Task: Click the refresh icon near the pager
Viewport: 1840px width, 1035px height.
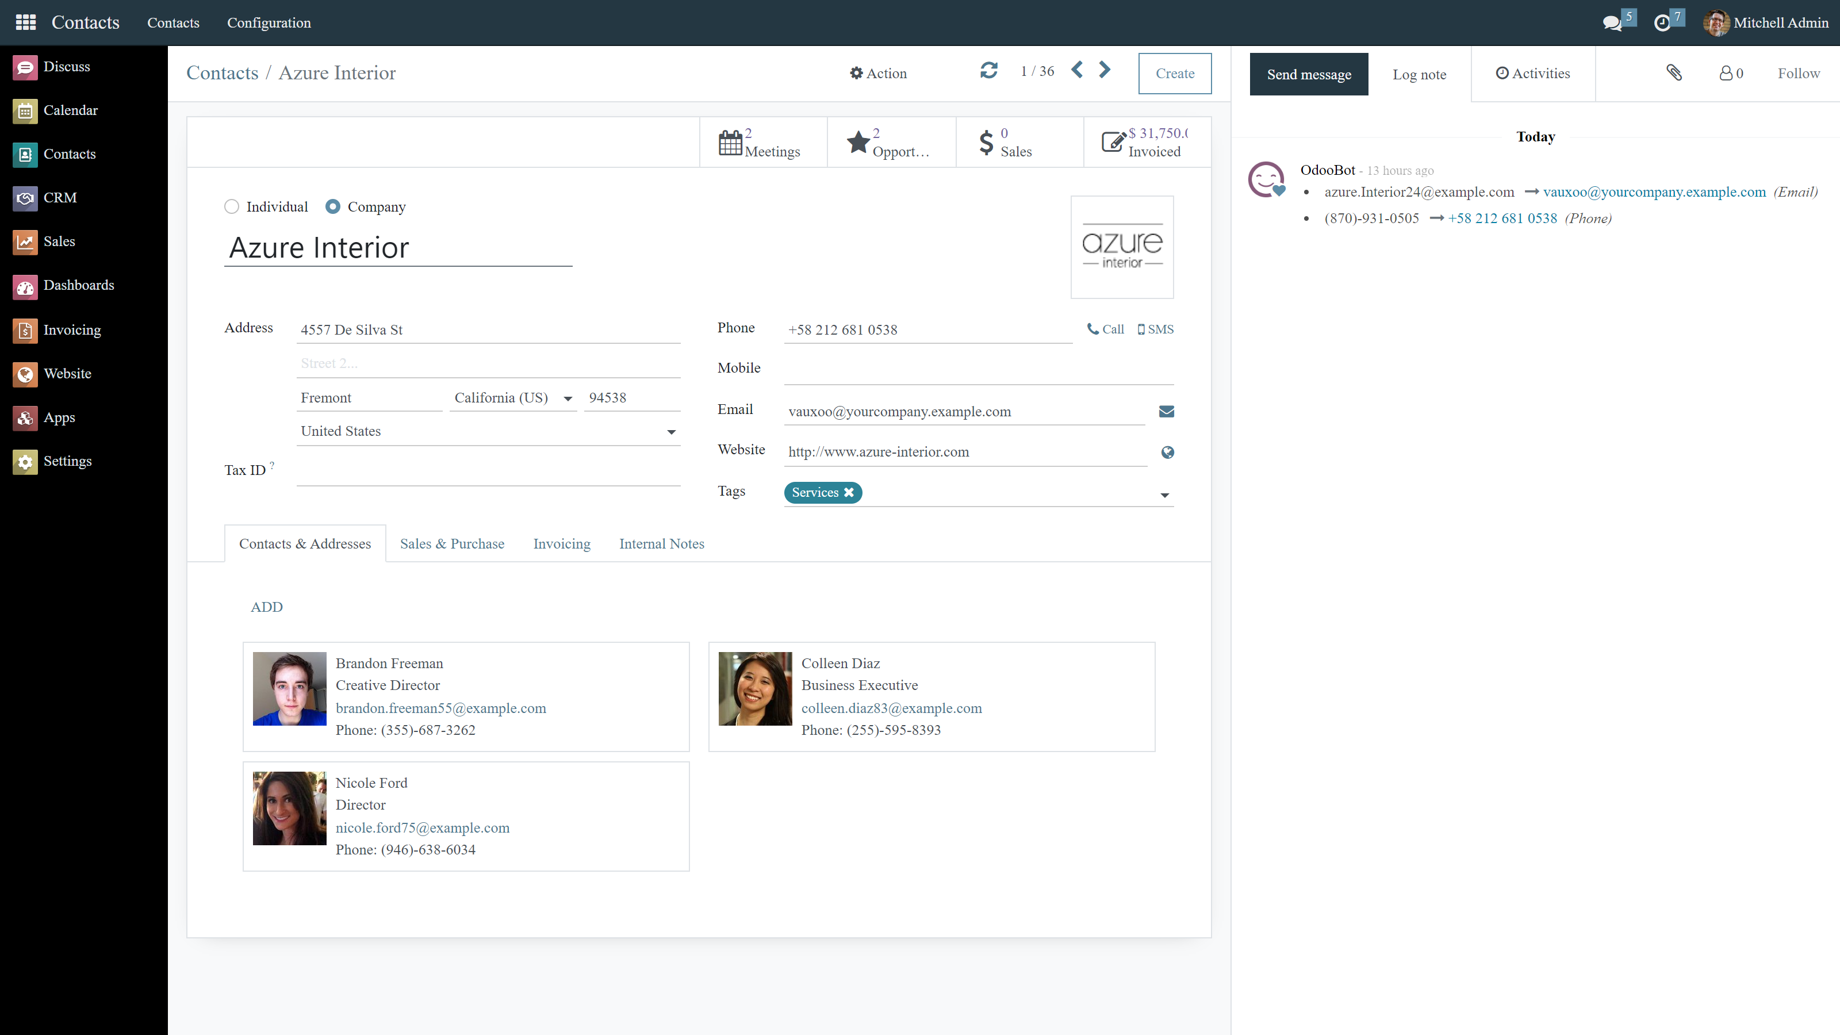Action: click(988, 71)
